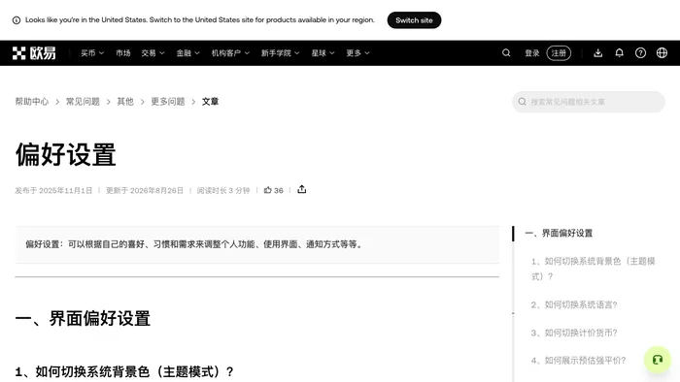This screenshot has width=680, height=382.
Task: Expand the 交易 dropdown menu
Action: pos(153,53)
